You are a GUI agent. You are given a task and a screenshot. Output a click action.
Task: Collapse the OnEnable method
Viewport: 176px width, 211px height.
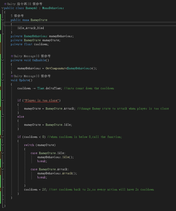click(2, 60)
